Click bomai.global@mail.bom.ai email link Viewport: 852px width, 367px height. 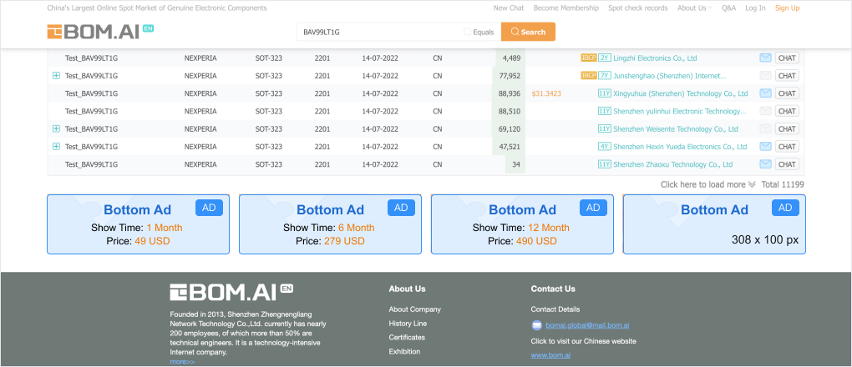click(587, 326)
